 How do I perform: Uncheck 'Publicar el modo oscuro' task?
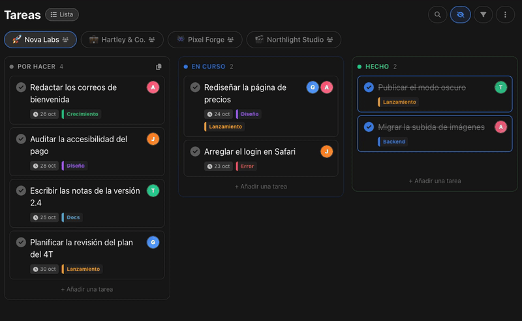(369, 87)
